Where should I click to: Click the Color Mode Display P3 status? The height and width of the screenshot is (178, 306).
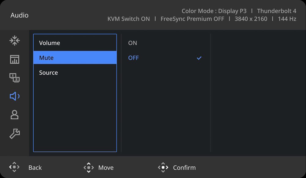tap(214, 11)
